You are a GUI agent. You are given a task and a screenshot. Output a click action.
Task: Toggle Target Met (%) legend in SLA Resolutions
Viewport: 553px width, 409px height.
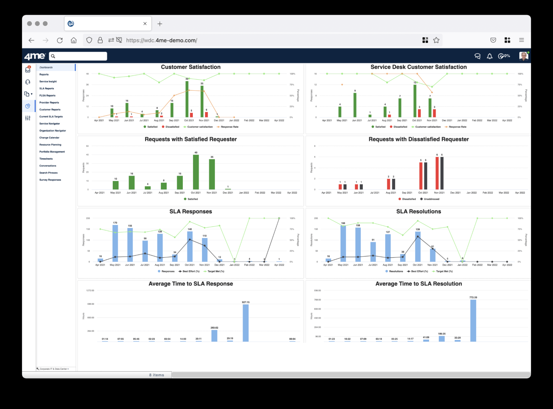(442, 271)
